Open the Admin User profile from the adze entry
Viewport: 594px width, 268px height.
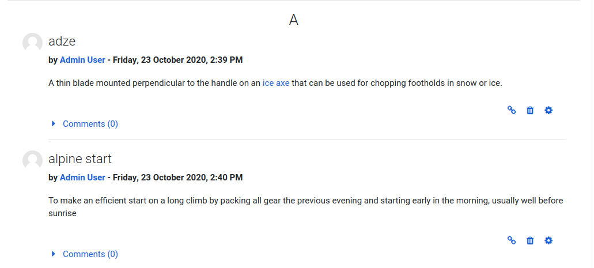[x=82, y=60]
